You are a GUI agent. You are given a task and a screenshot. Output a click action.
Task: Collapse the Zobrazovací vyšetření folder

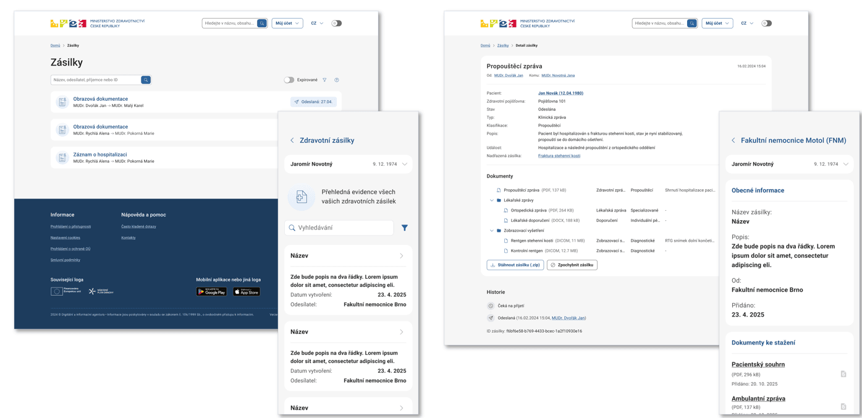point(492,231)
